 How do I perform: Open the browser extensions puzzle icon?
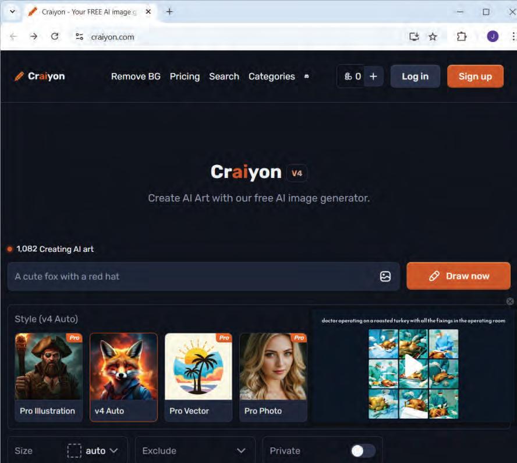pyautogui.click(x=462, y=36)
